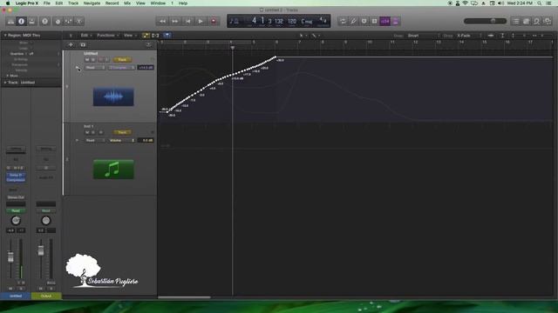Click the vertical auto zoom button
This screenshot has width=558, height=313.
(x=502, y=36)
